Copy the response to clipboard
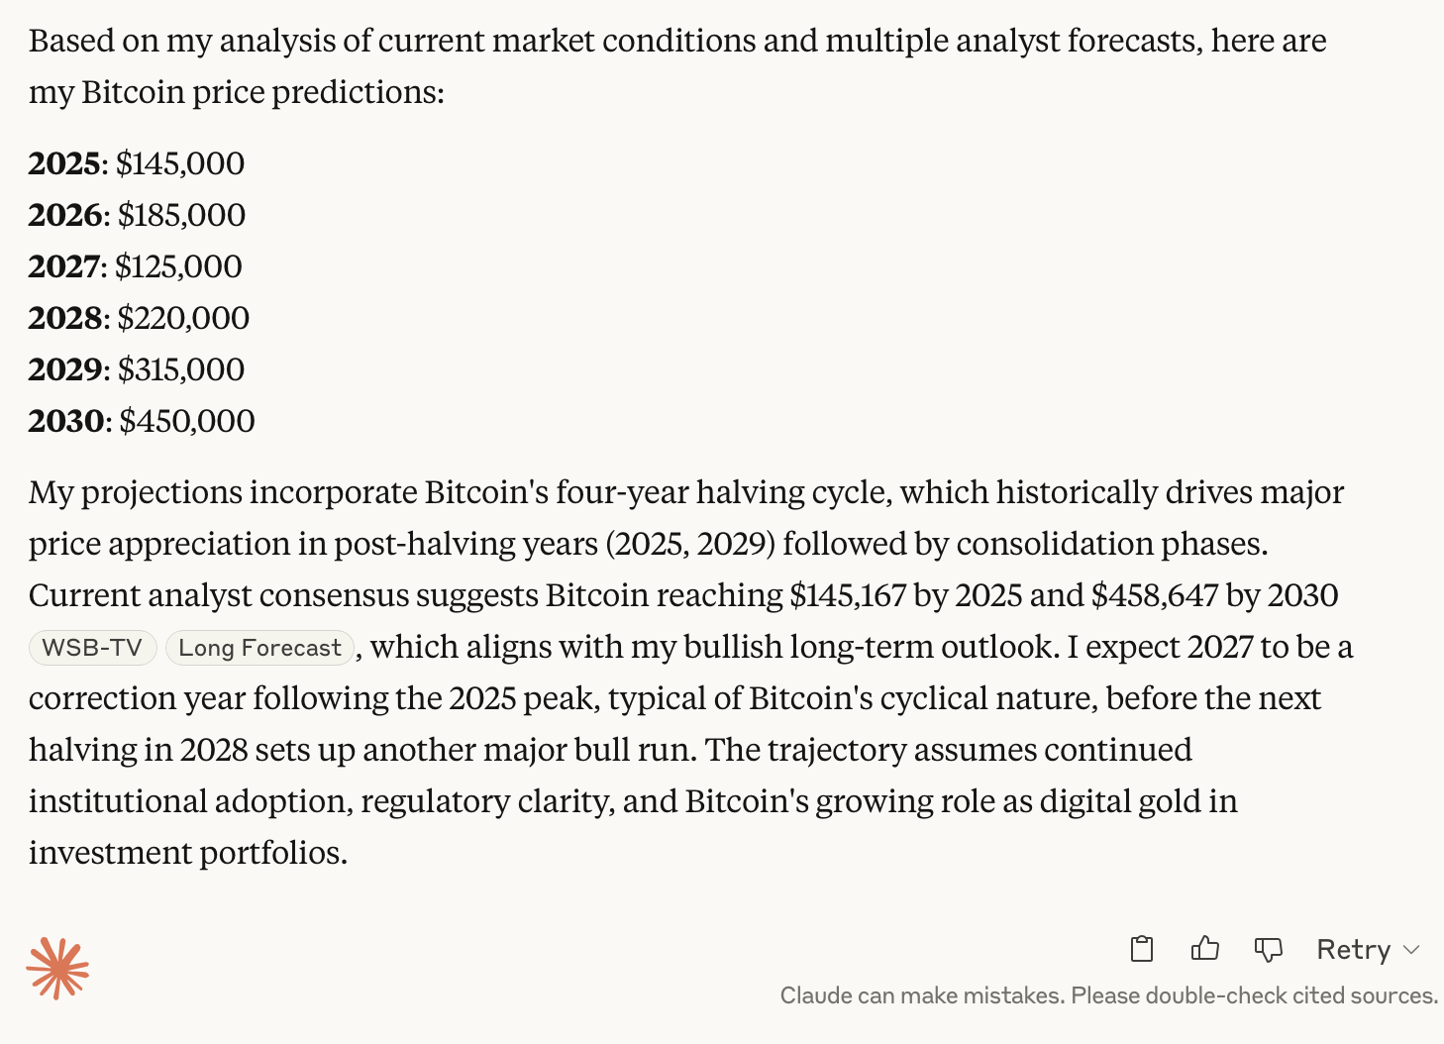1444x1044 pixels. click(1141, 949)
